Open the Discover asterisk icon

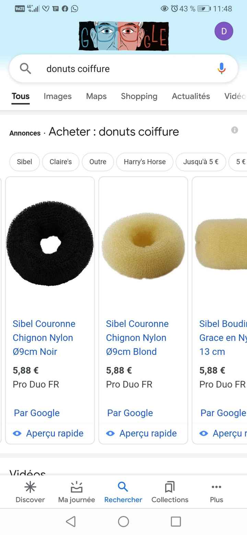click(x=30, y=487)
